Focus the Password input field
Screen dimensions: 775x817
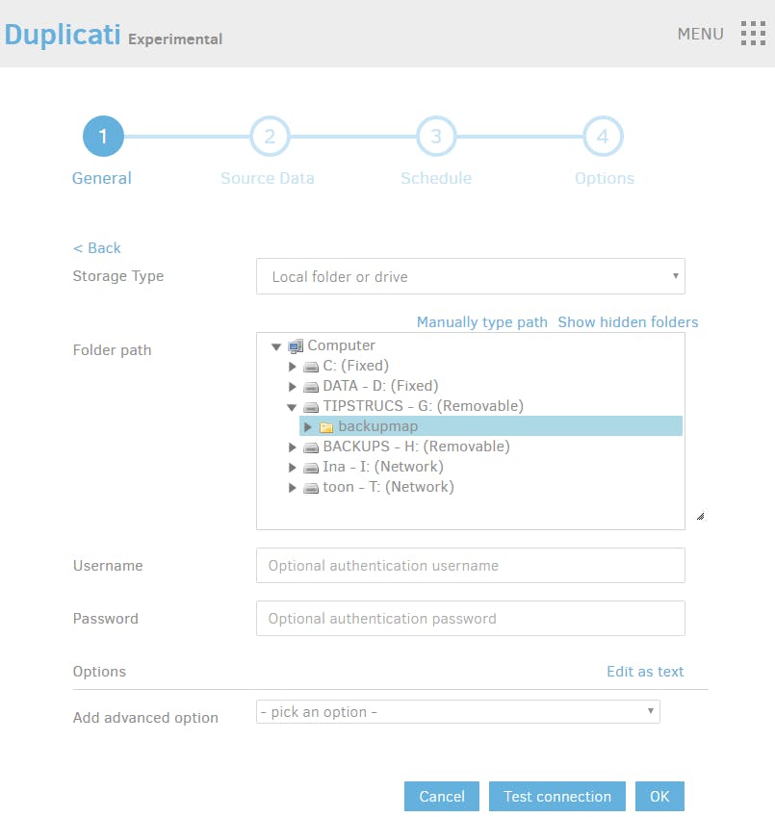pos(471,619)
